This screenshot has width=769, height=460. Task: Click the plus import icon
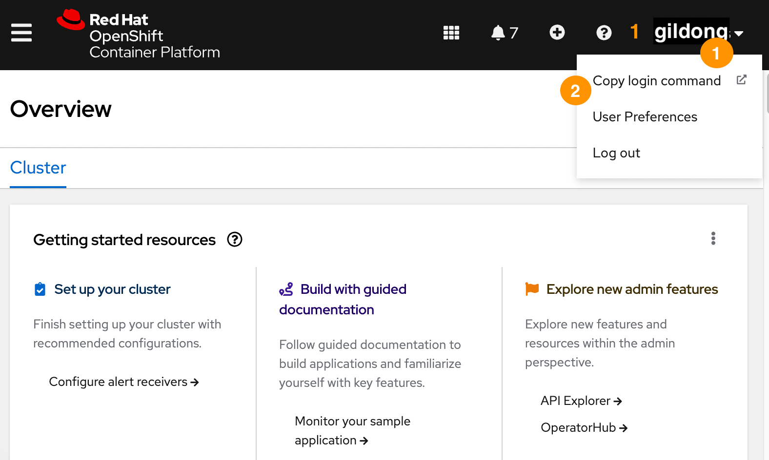click(557, 33)
